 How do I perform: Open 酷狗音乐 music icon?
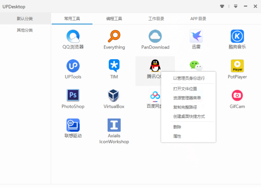tap(237, 36)
